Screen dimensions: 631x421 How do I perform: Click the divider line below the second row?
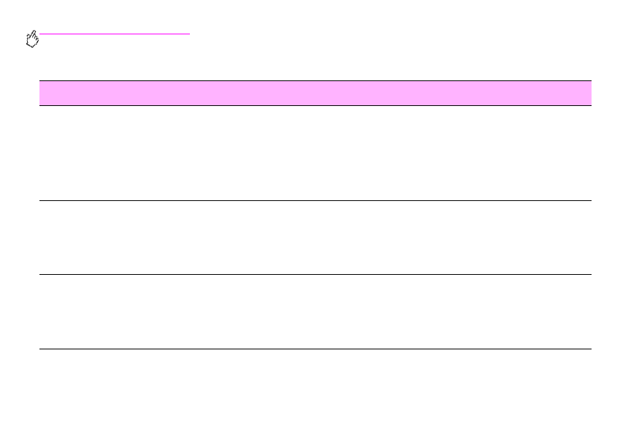point(315,275)
